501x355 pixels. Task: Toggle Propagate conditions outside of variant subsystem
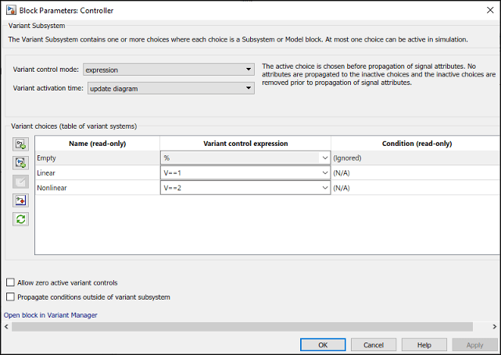point(10,296)
